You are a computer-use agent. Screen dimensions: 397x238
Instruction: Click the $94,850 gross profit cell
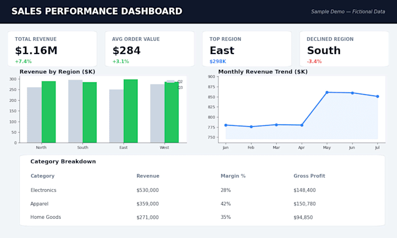click(303, 217)
